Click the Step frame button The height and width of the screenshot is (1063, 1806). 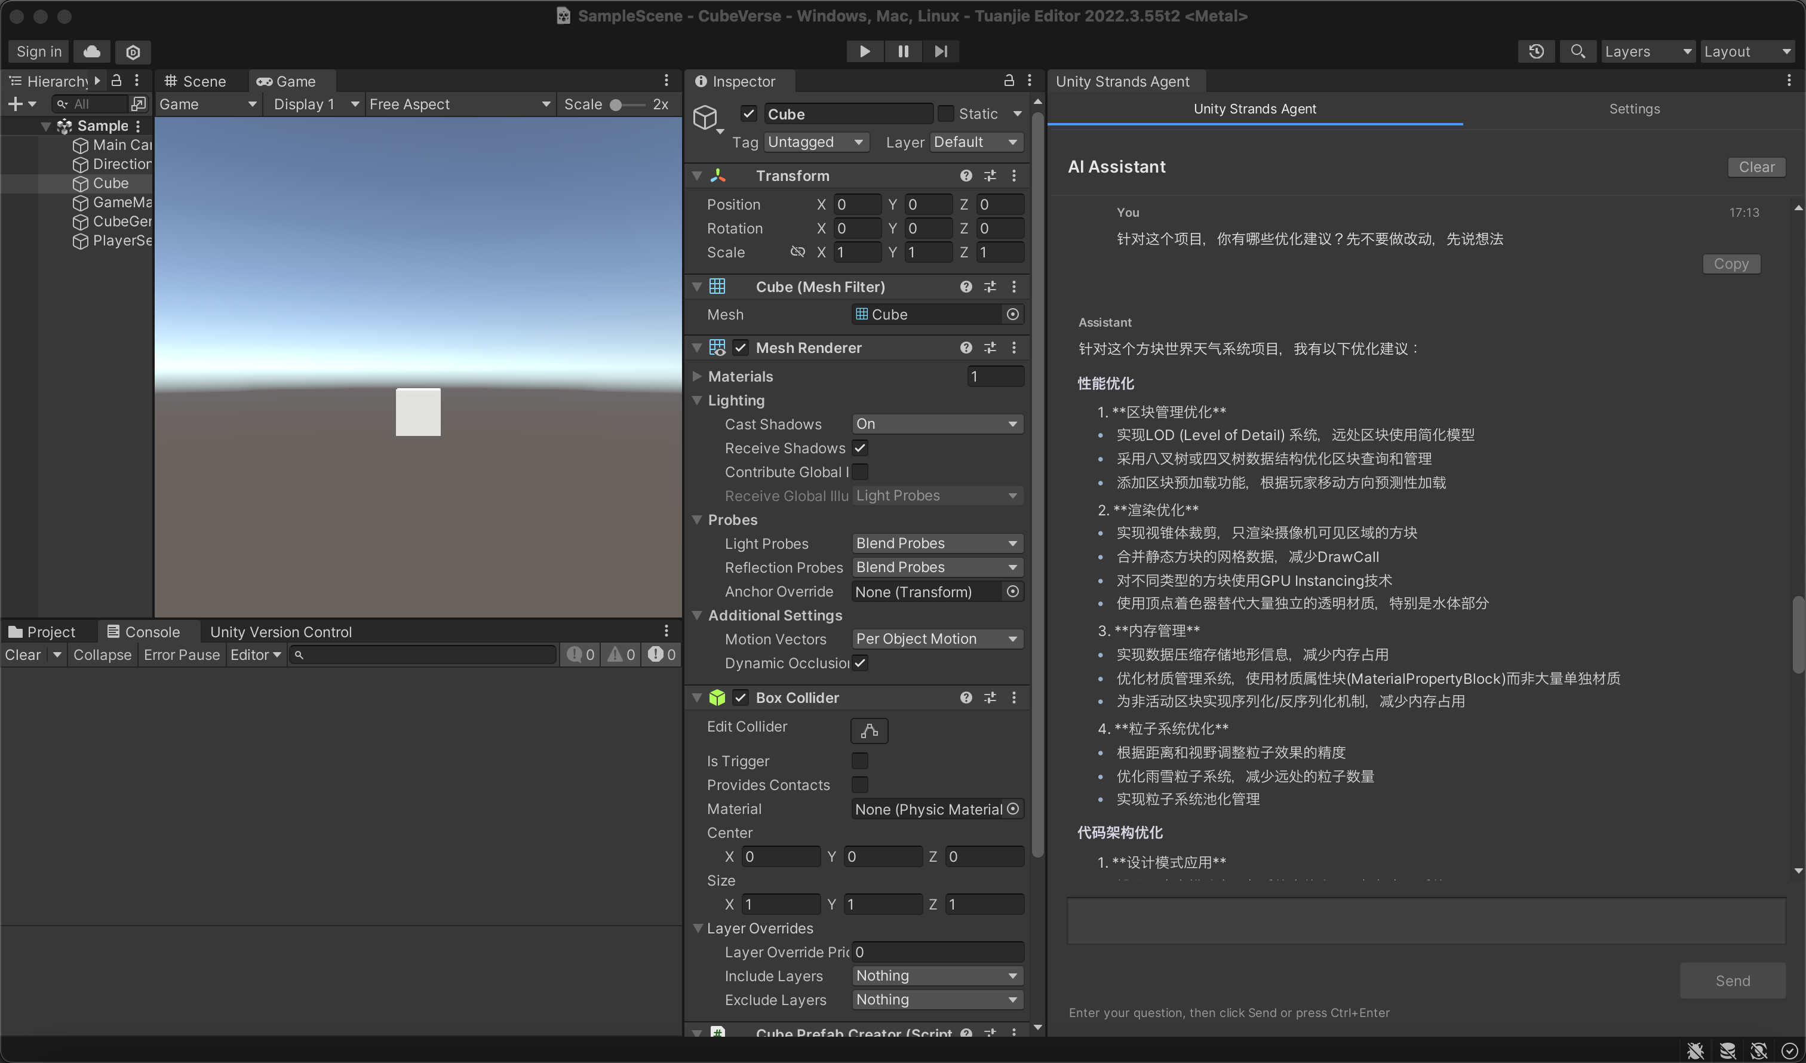tap(940, 51)
